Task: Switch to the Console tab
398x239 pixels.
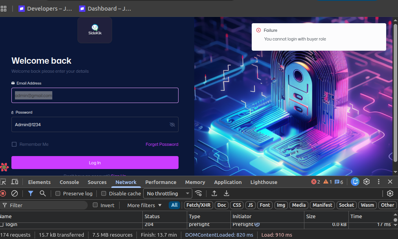Action: click(69, 182)
